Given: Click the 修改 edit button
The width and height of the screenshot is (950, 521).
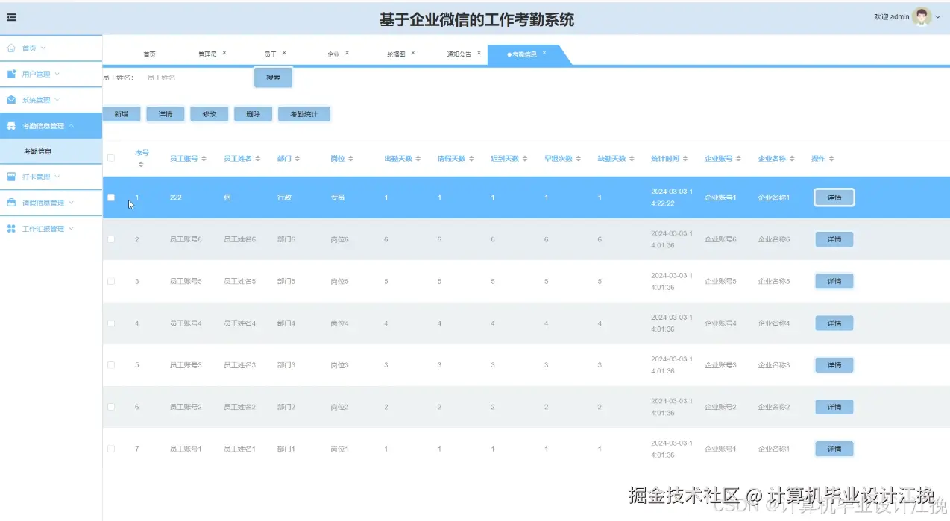Looking at the screenshot, I should 209,114.
